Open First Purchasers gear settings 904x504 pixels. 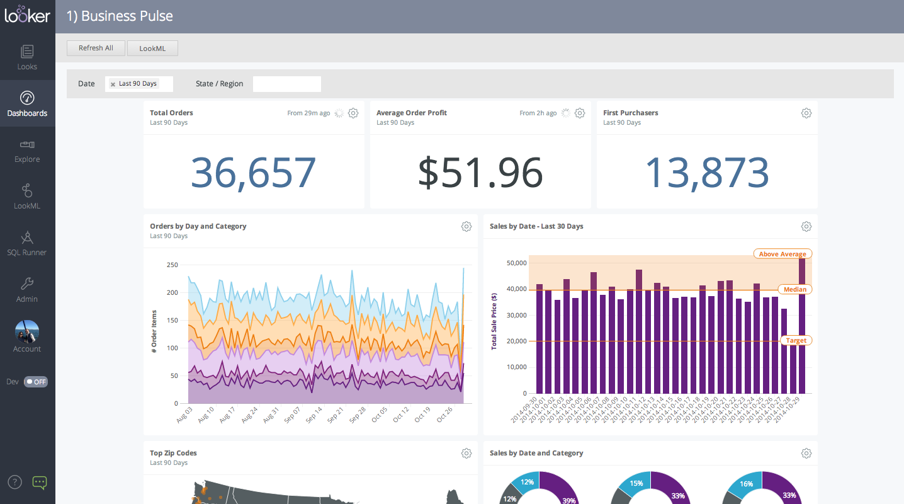(806, 113)
